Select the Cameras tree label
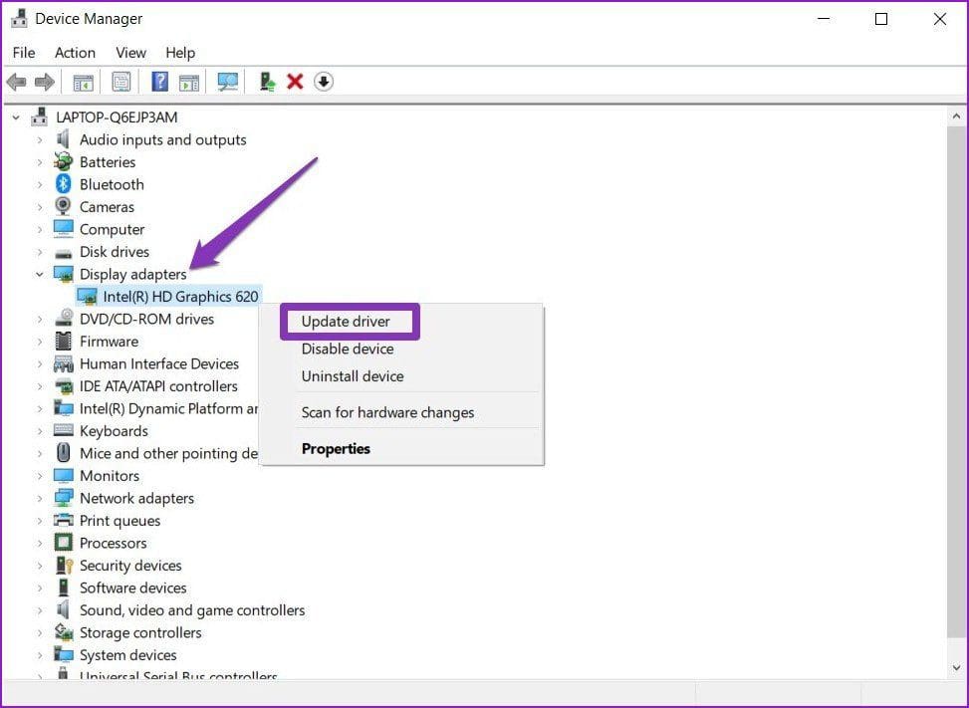This screenshot has height=708, width=969. coord(107,207)
